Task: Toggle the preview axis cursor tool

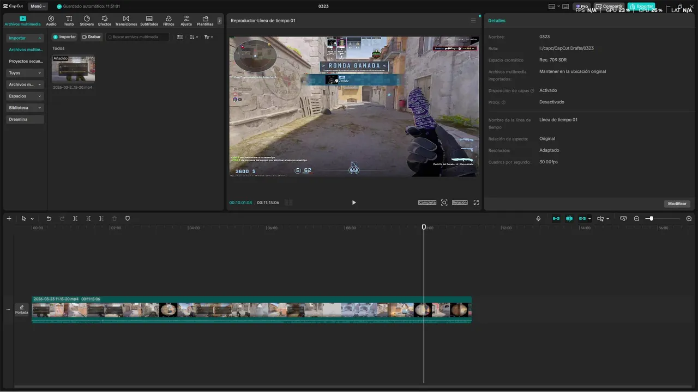Action: (600, 218)
